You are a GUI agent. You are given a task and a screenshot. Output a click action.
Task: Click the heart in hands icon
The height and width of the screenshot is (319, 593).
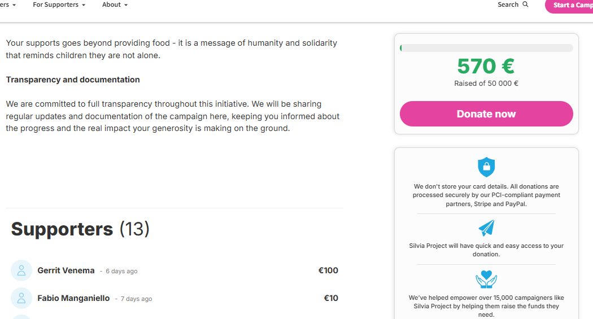pyautogui.click(x=486, y=279)
